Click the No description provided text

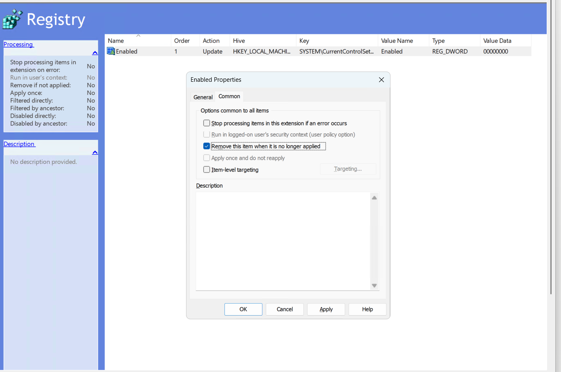(x=43, y=162)
